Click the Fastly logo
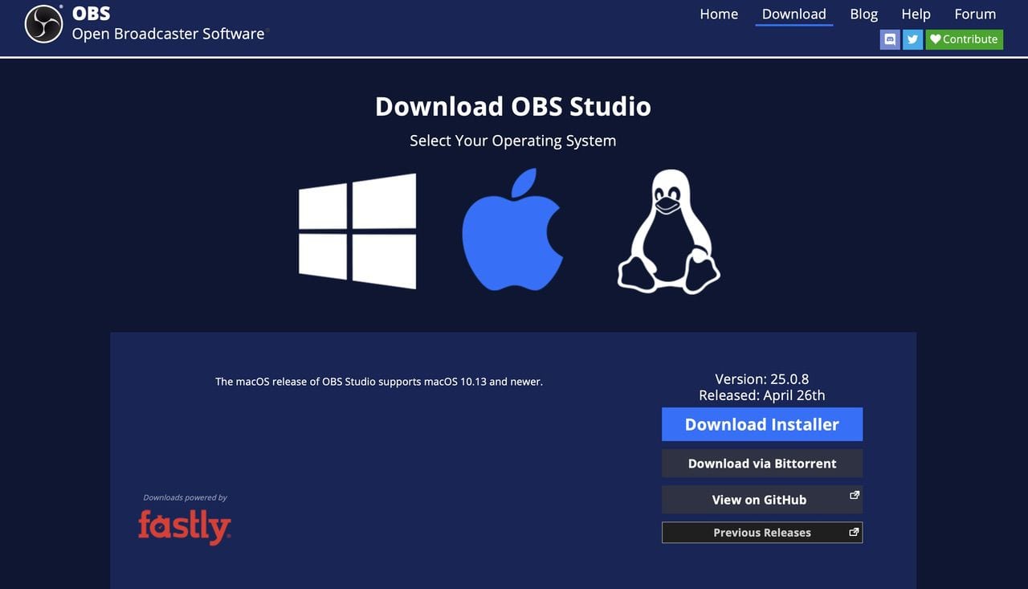This screenshot has width=1028, height=589. coord(184,526)
